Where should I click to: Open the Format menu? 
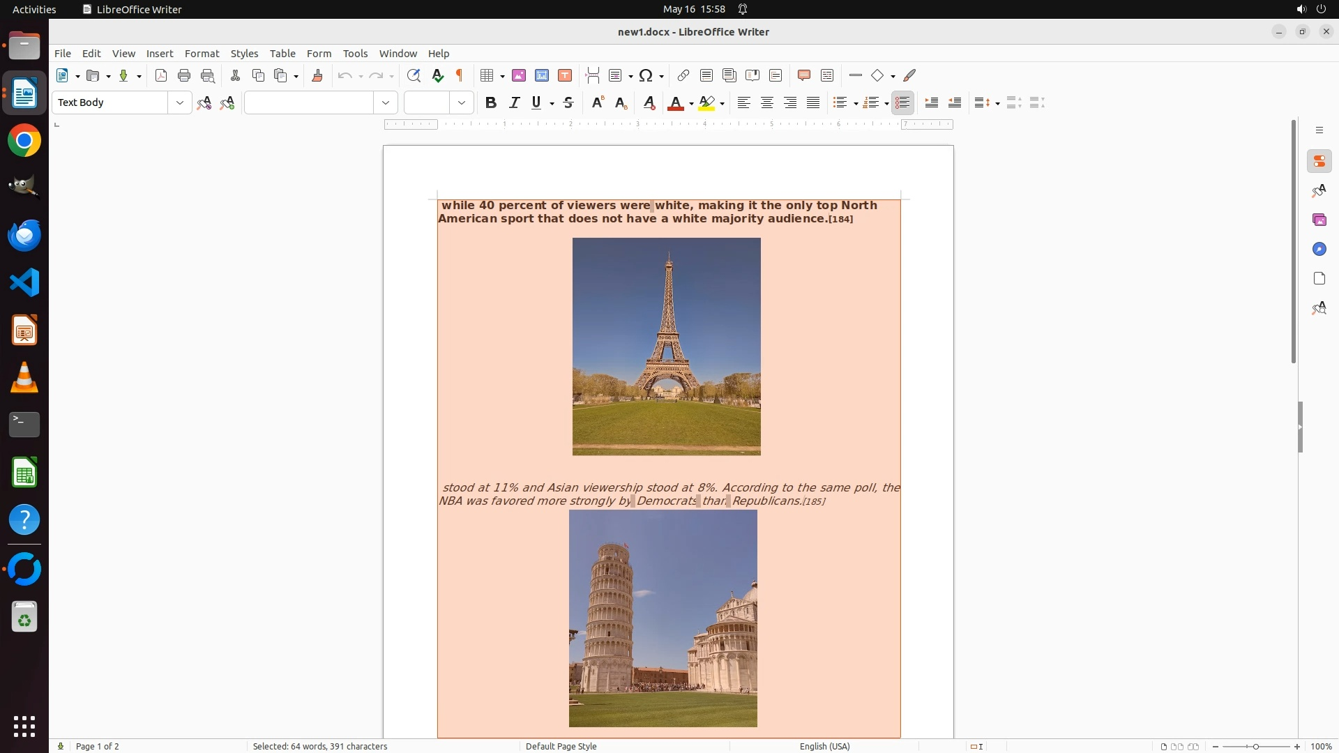(202, 54)
